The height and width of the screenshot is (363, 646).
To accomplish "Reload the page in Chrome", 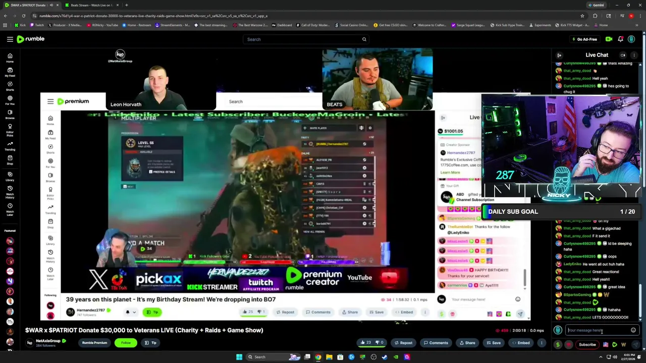I will point(23,16).
